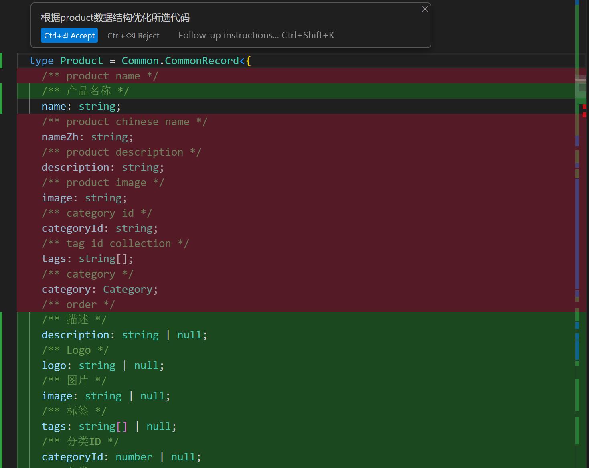Click the prompt text about optimizing product code

click(x=115, y=18)
